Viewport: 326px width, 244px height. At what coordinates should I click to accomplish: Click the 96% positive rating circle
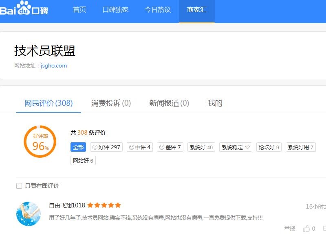click(40, 142)
